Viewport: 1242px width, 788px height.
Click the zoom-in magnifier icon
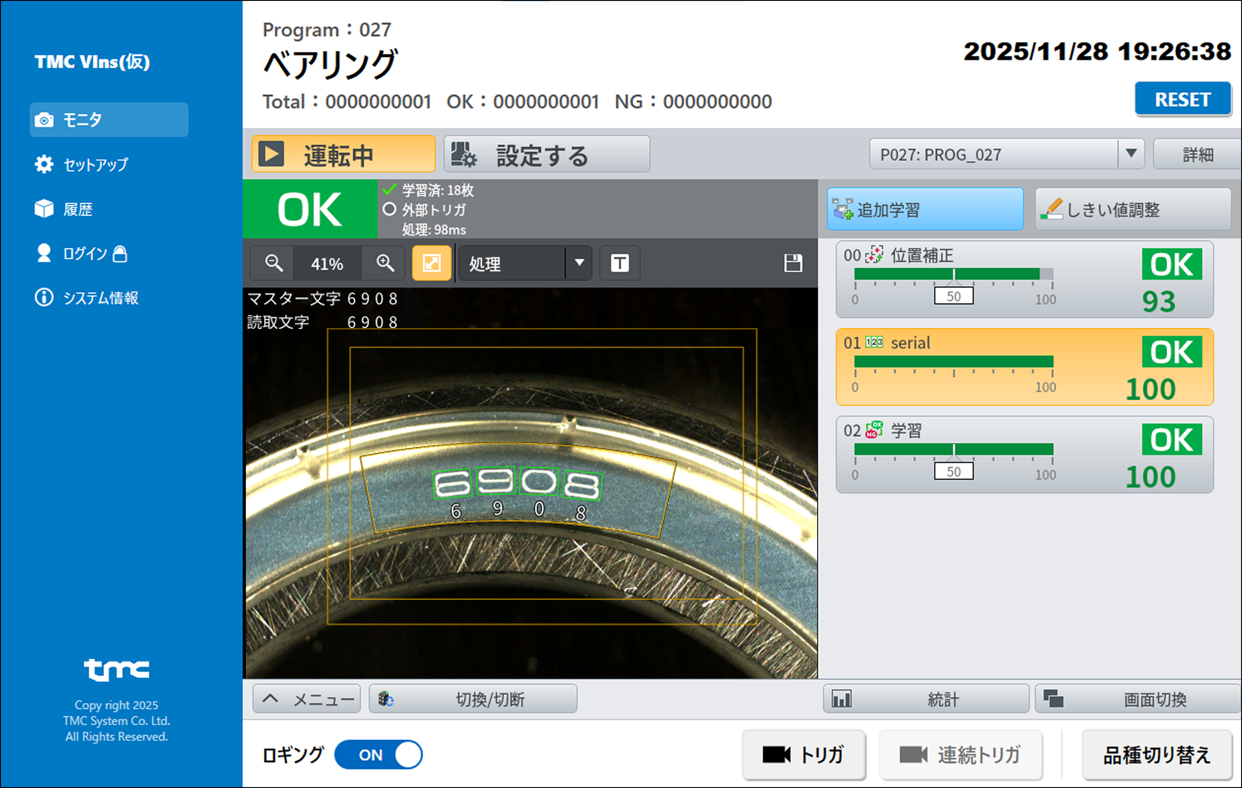point(383,263)
